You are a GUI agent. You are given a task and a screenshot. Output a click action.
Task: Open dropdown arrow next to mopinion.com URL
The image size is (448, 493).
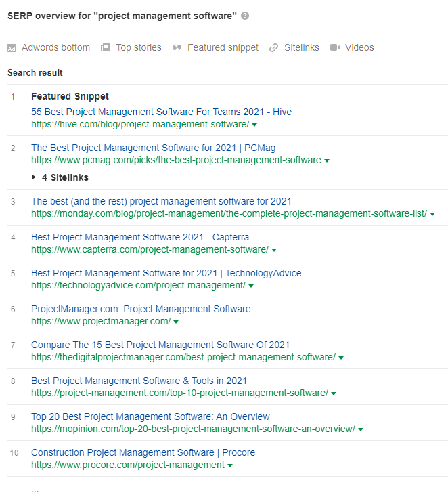[360, 429]
